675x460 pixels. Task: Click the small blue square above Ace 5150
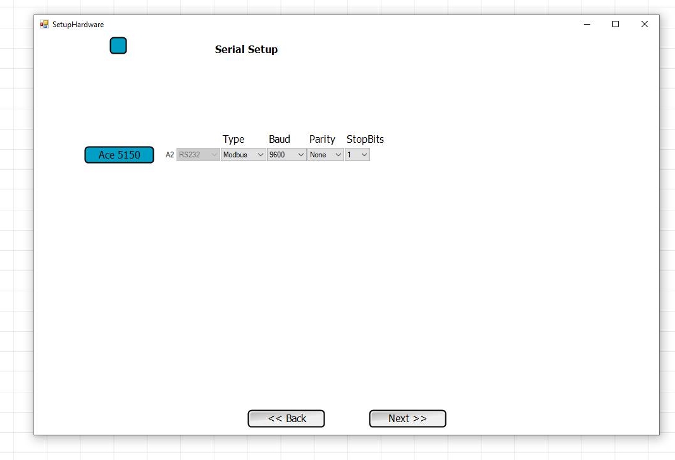[x=118, y=45]
